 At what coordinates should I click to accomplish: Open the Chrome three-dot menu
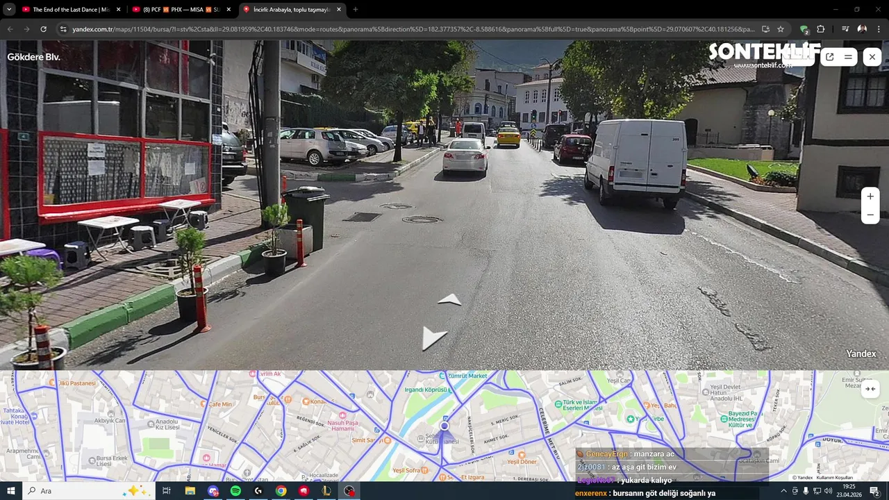(x=879, y=29)
